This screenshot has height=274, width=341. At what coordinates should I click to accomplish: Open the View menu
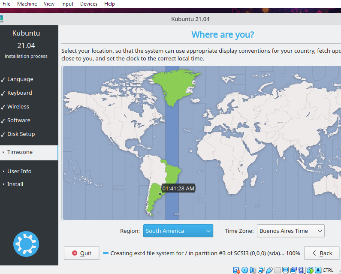click(49, 4)
